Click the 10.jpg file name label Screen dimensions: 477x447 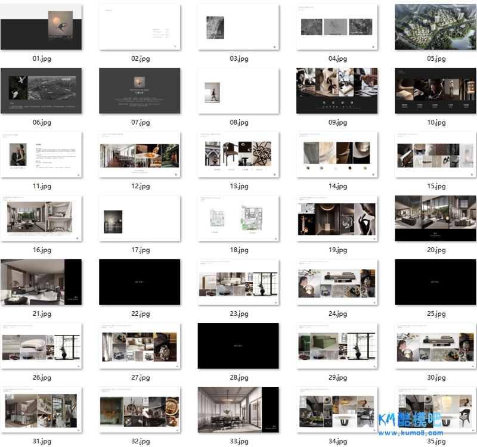click(436, 123)
